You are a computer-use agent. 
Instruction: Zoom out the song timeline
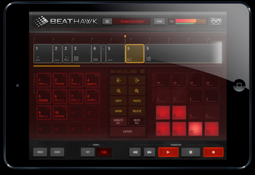click(x=118, y=91)
